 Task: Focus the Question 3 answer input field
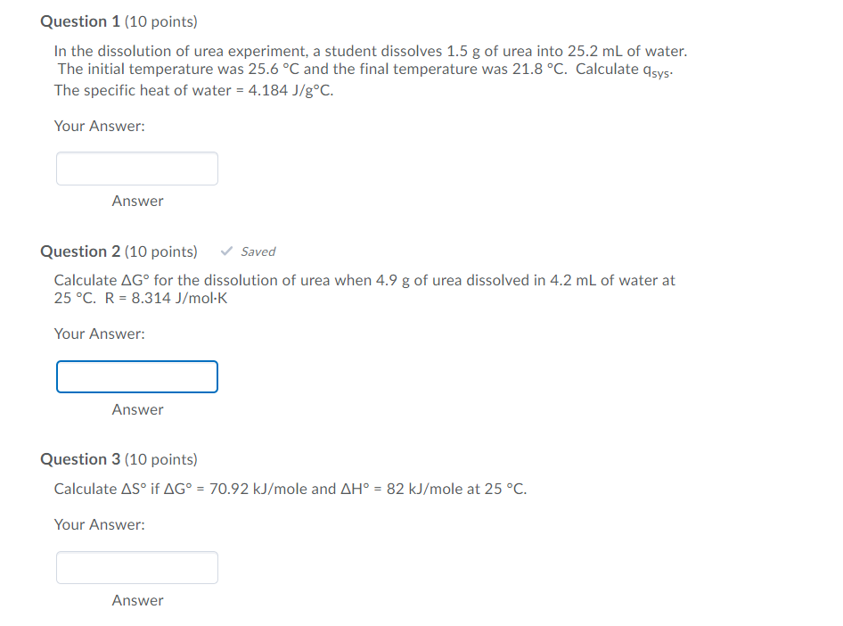tap(137, 567)
